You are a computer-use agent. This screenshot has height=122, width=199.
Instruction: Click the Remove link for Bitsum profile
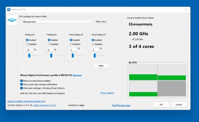(77, 75)
